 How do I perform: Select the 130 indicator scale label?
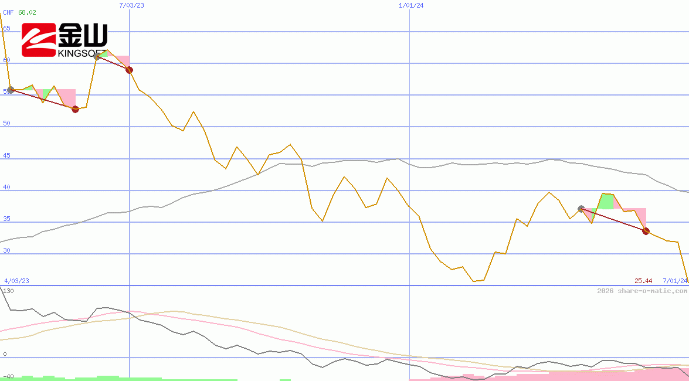click(8, 291)
